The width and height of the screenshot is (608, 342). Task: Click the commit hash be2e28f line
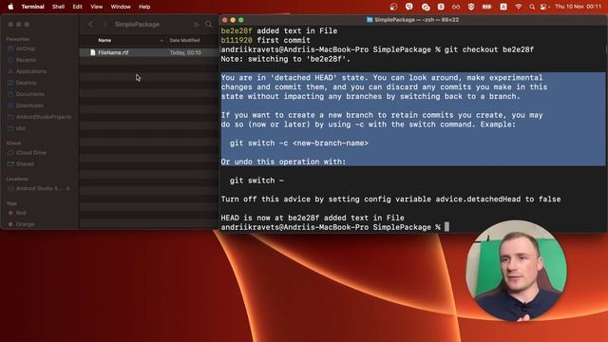coord(278,31)
